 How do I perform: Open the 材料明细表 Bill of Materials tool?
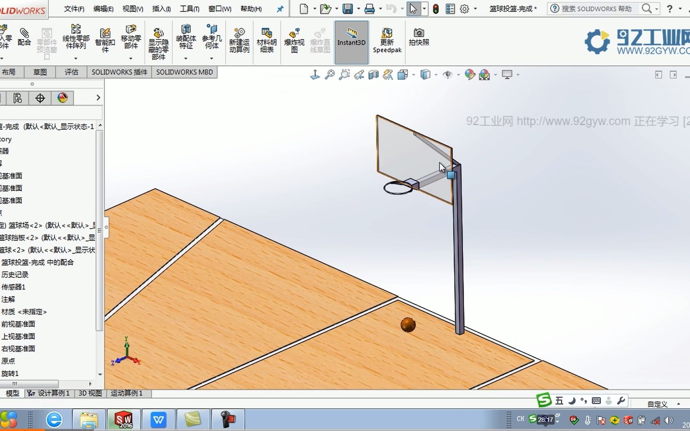[x=266, y=39]
